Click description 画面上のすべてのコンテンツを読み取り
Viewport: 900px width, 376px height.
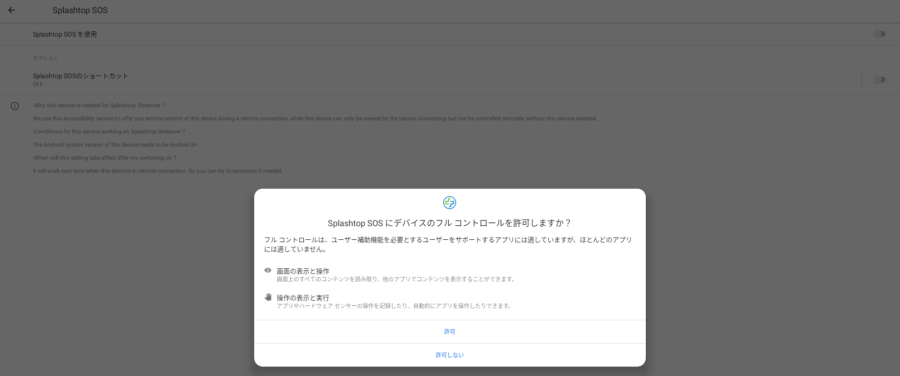pyautogui.click(x=397, y=279)
